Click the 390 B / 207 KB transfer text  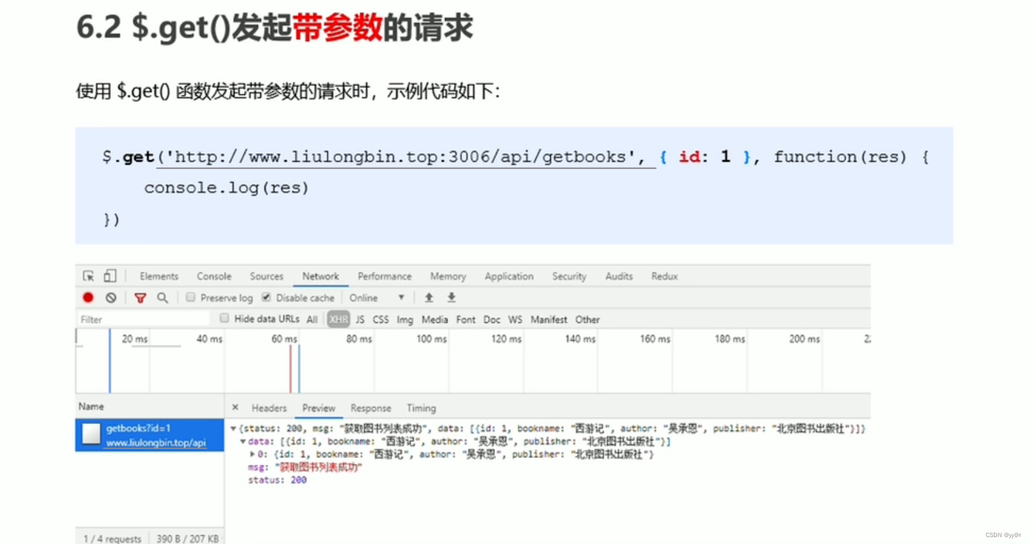(187, 539)
